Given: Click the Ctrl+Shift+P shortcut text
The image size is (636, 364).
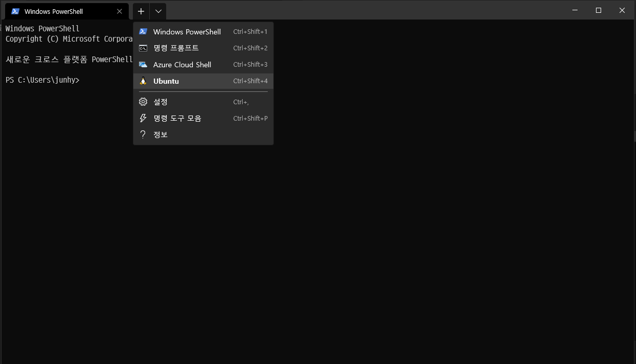Looking at the screenshot, I should 250,119.
